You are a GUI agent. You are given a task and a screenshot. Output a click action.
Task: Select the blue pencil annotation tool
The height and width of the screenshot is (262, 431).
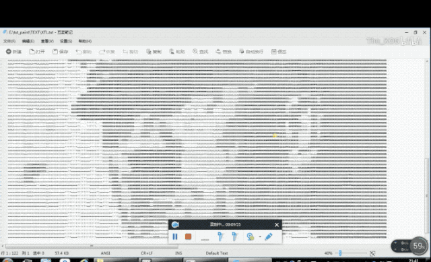point(269,236)
